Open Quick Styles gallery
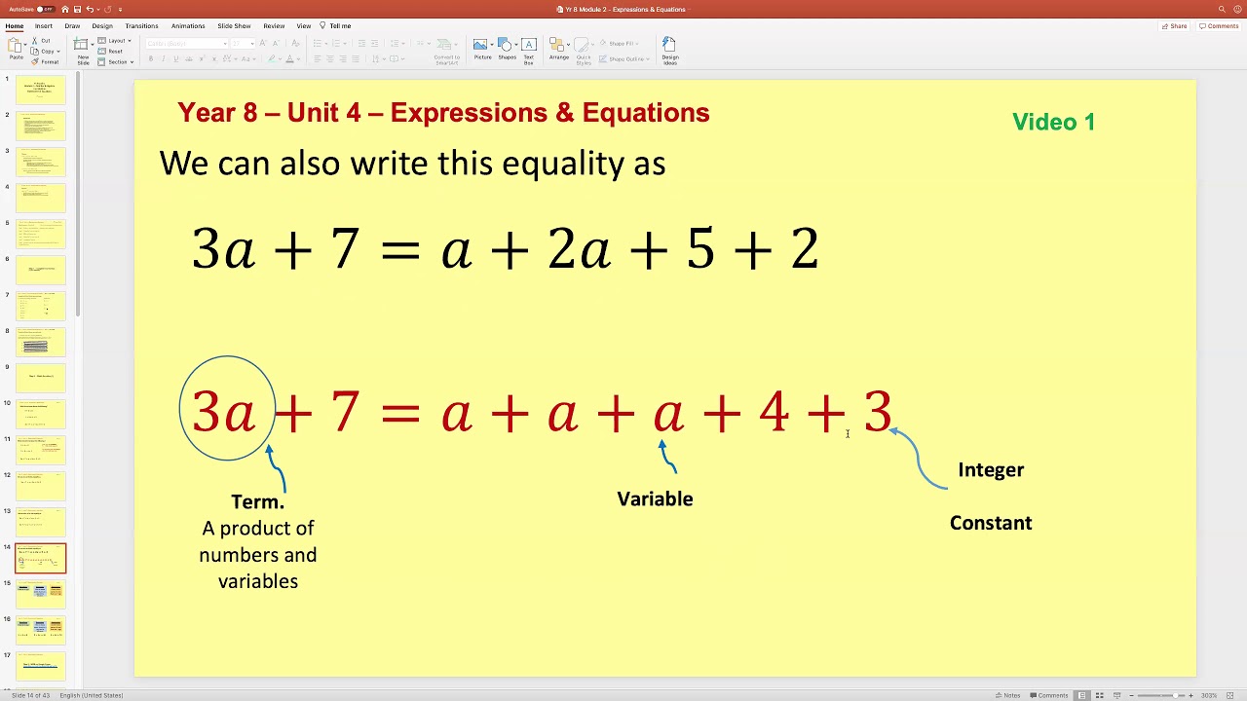1247x701 pixels. coord(584,52)
